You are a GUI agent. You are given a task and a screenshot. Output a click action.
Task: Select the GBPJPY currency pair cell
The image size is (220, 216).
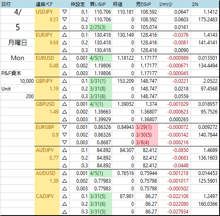47,81
